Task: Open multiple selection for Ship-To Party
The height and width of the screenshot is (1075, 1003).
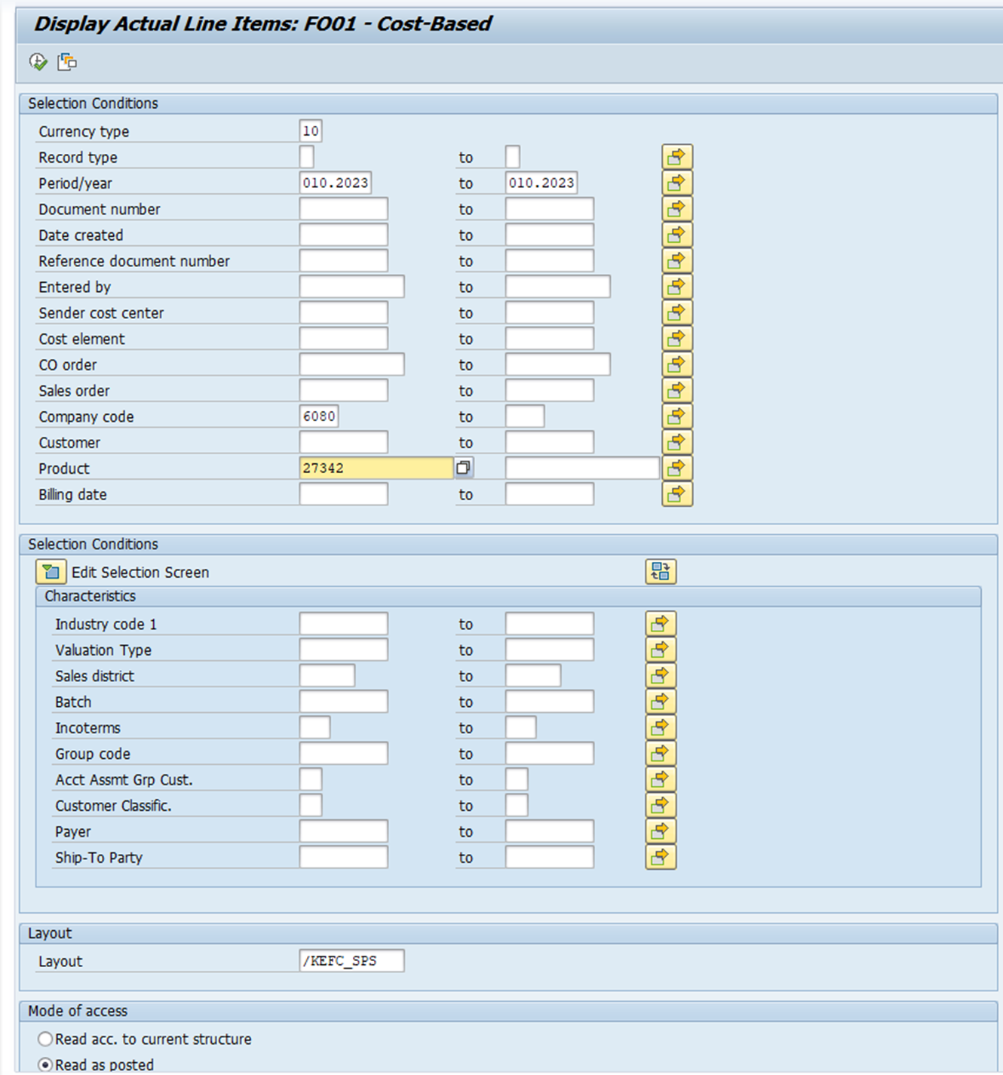Action: (x=660, y=858)
